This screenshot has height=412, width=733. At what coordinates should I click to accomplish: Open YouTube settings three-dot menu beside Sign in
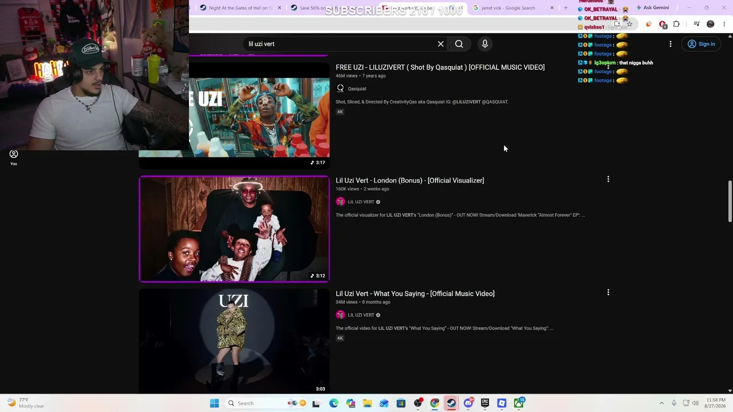click(671, 44)
